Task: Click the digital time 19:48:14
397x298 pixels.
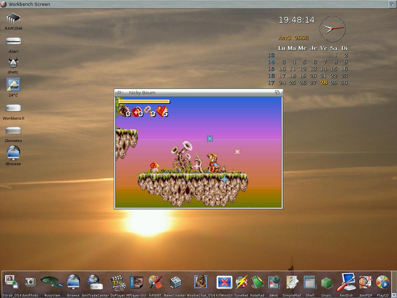Action: click(x=296, y=20)
